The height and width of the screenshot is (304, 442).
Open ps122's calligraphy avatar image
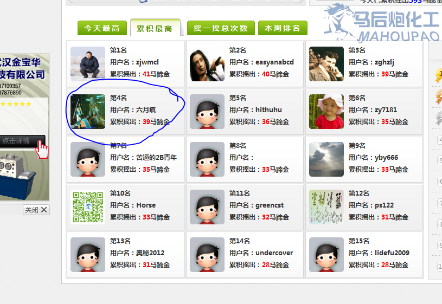pos(326,207)
